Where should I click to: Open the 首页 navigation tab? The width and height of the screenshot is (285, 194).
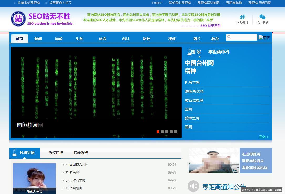19,39
